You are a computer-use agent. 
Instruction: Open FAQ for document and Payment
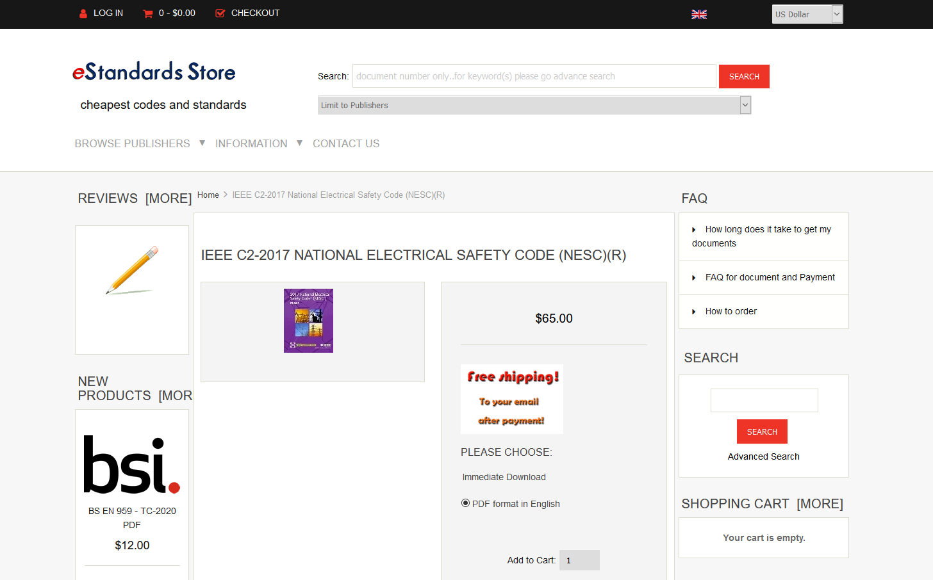coord(770,277)
